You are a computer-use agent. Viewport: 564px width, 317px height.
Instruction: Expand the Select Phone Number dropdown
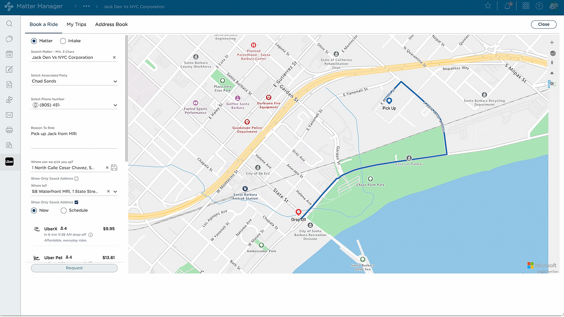pyautogui.click(x=115, y=105)
